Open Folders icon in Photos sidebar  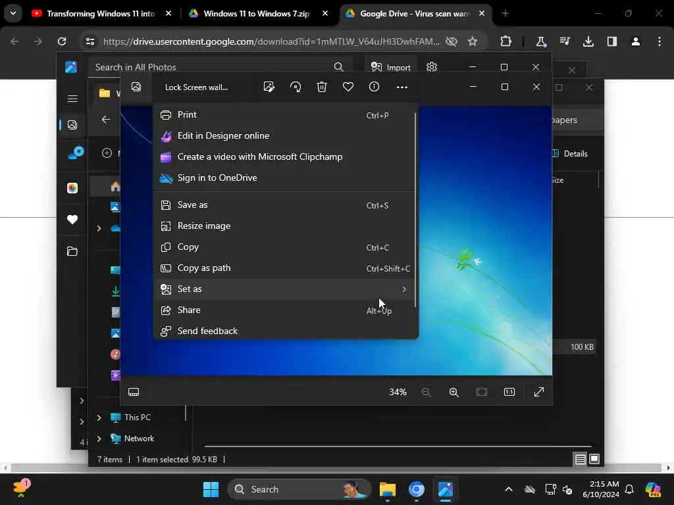click(72, 251)
